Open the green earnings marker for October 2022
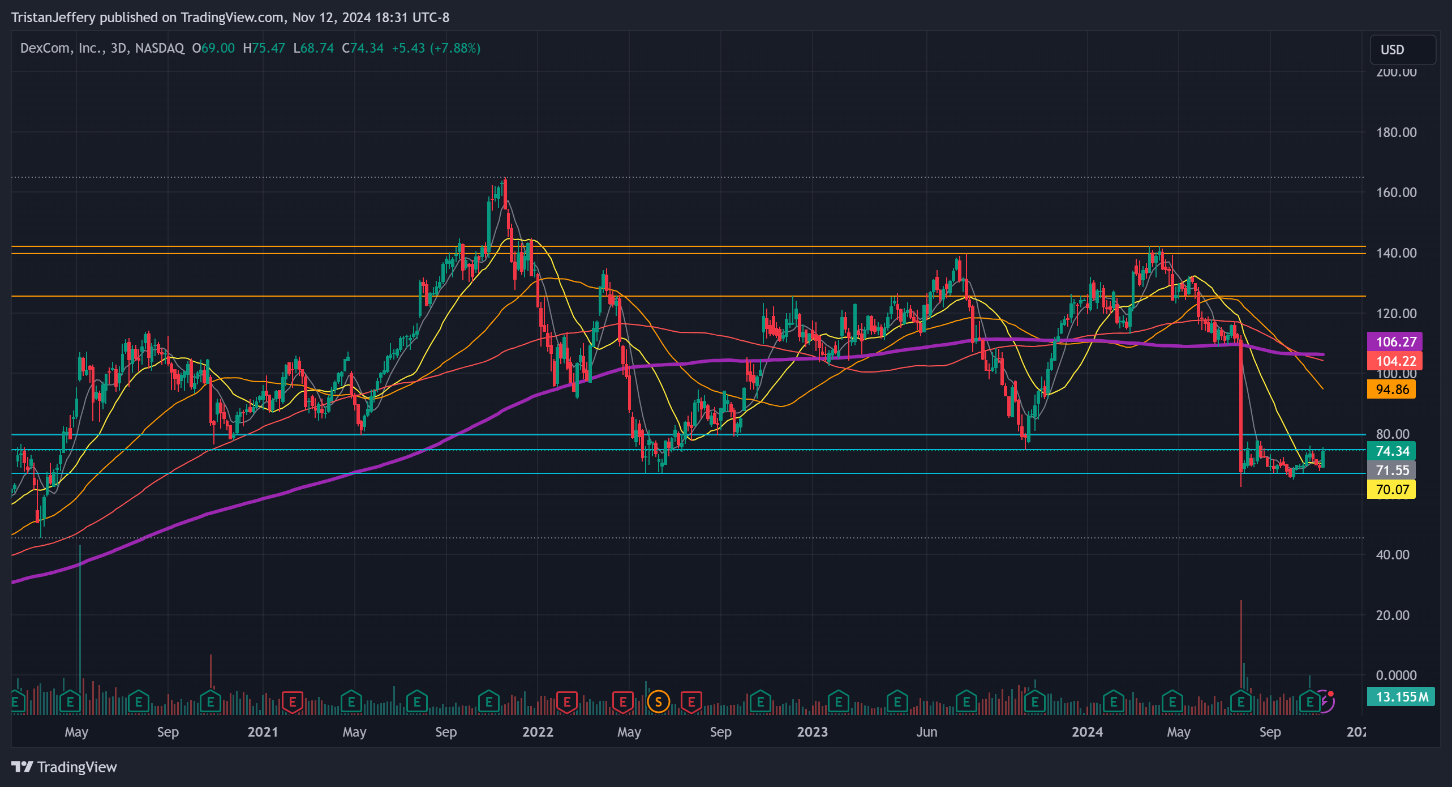Image resolution: width=1452 pixels, height=787 pixels. tap(761, 702)
